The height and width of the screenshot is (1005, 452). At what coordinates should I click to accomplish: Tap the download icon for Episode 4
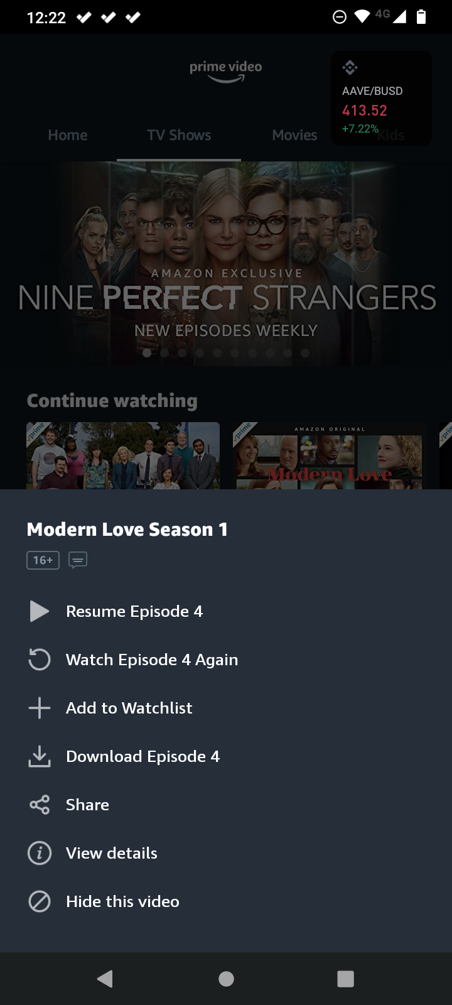click(x=39, y=756)
